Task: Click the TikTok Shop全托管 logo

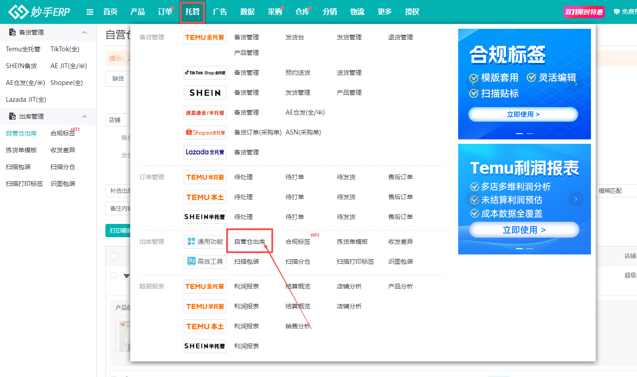Action: click(205, 73)
